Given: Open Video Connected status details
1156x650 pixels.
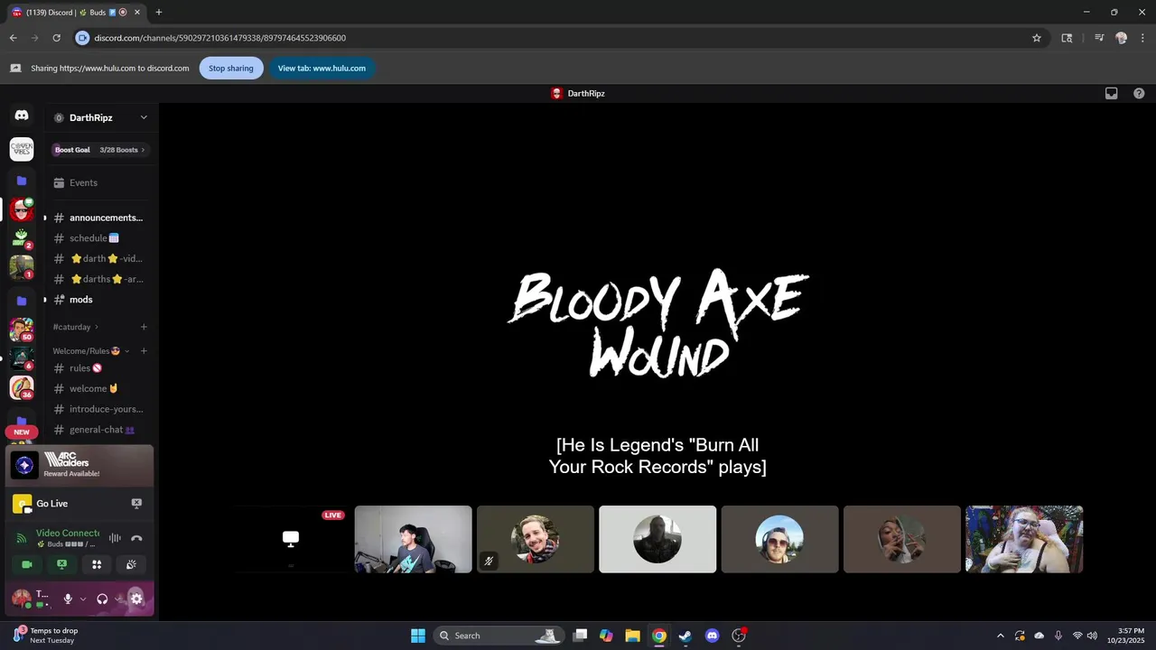Looking at the screenshot, I should (x=68, y=533).
